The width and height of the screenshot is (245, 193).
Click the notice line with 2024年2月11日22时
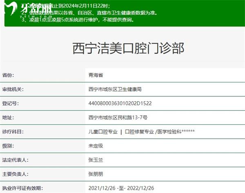[66, 6]
